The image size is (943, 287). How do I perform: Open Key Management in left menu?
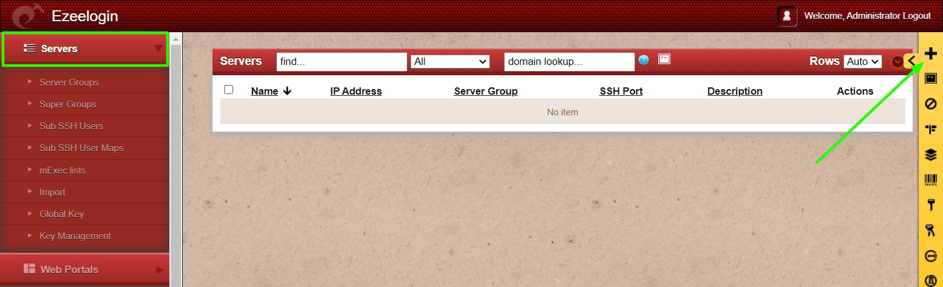point(75,236)
